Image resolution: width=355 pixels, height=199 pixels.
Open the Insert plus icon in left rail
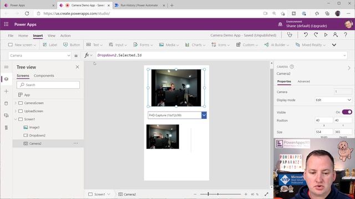pos(6,91)
